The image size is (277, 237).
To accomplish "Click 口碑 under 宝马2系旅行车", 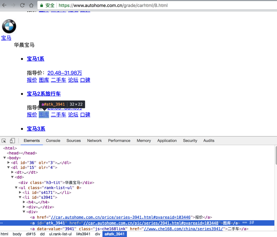I will pos(85,115).
